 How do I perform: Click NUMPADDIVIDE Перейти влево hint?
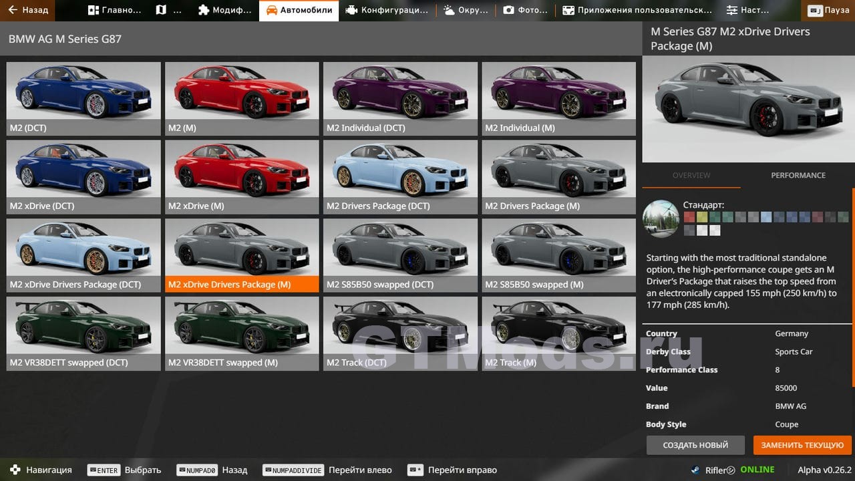click(327, 470)
